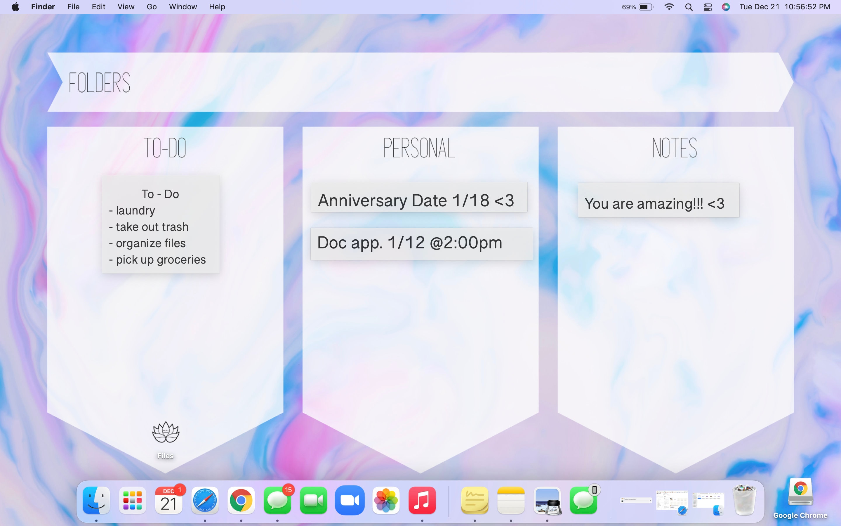This screenshot has height=526, width=841.
Task: Browse the Photos library
Action: (x=386, y=501)
